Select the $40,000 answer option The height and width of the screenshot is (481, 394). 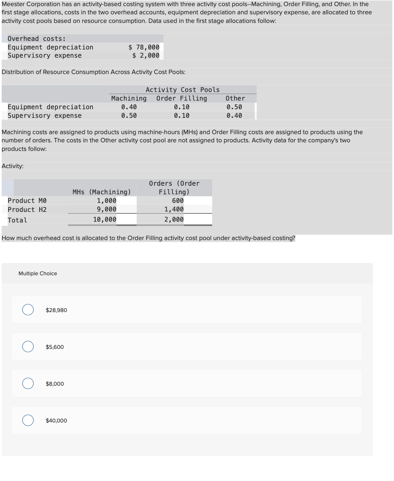click(28, 420)
